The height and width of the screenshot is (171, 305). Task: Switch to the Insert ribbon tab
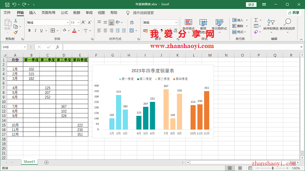pyautogui.click(x=32, y=13)
